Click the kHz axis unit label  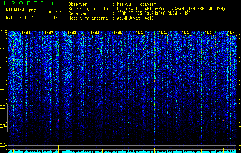tap(3, 31)
